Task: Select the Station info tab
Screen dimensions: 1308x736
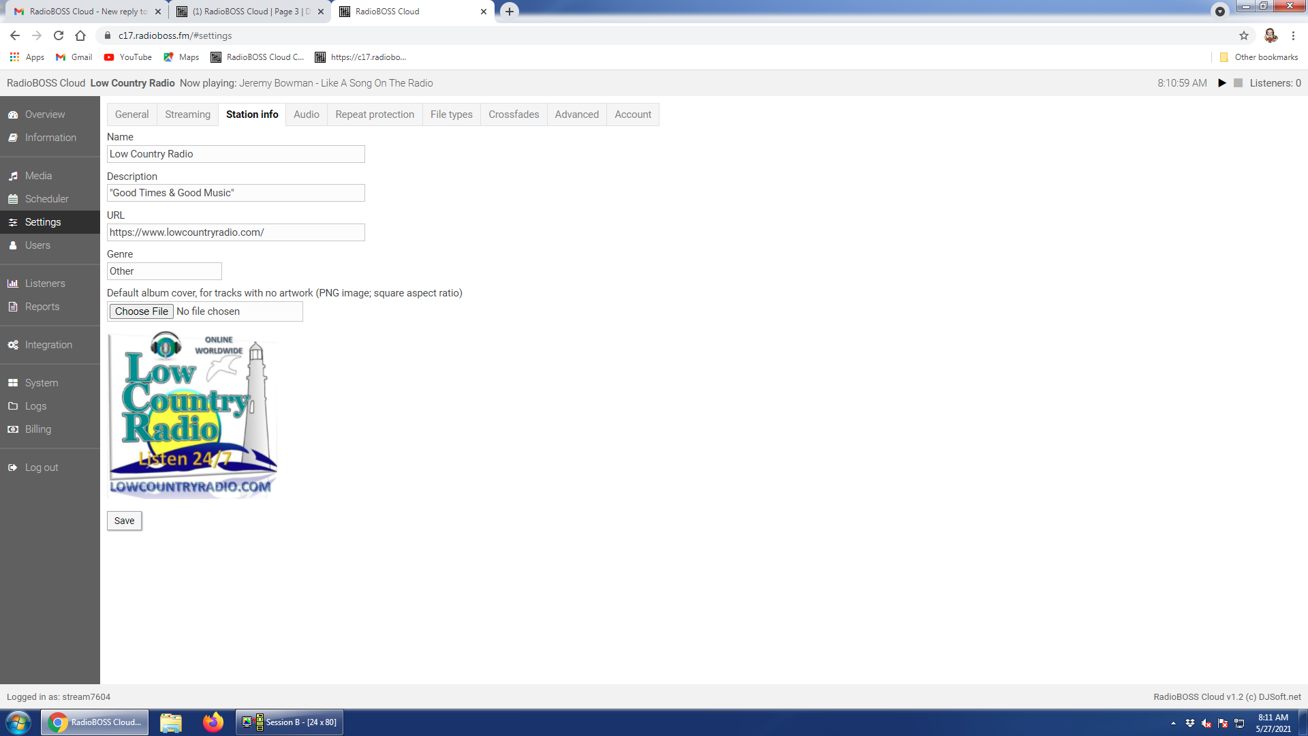Action: click(x=252, y=114)
